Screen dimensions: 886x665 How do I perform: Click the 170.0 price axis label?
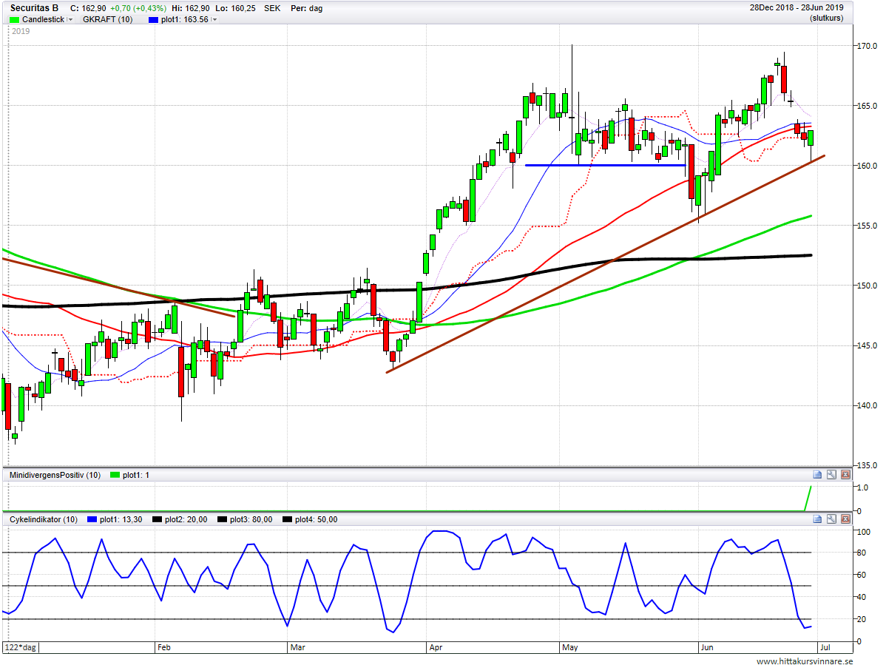coord(867,46)
